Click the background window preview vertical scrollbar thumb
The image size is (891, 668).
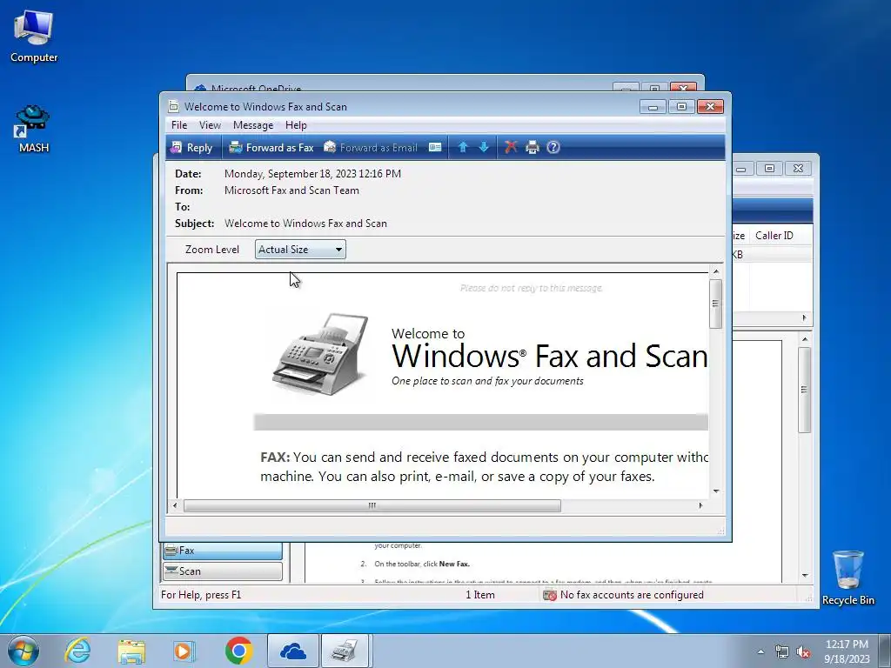click(x=804, y=390)
